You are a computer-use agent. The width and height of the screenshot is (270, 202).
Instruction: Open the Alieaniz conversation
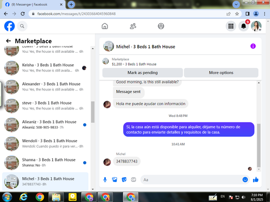click(x=45, y=124)
